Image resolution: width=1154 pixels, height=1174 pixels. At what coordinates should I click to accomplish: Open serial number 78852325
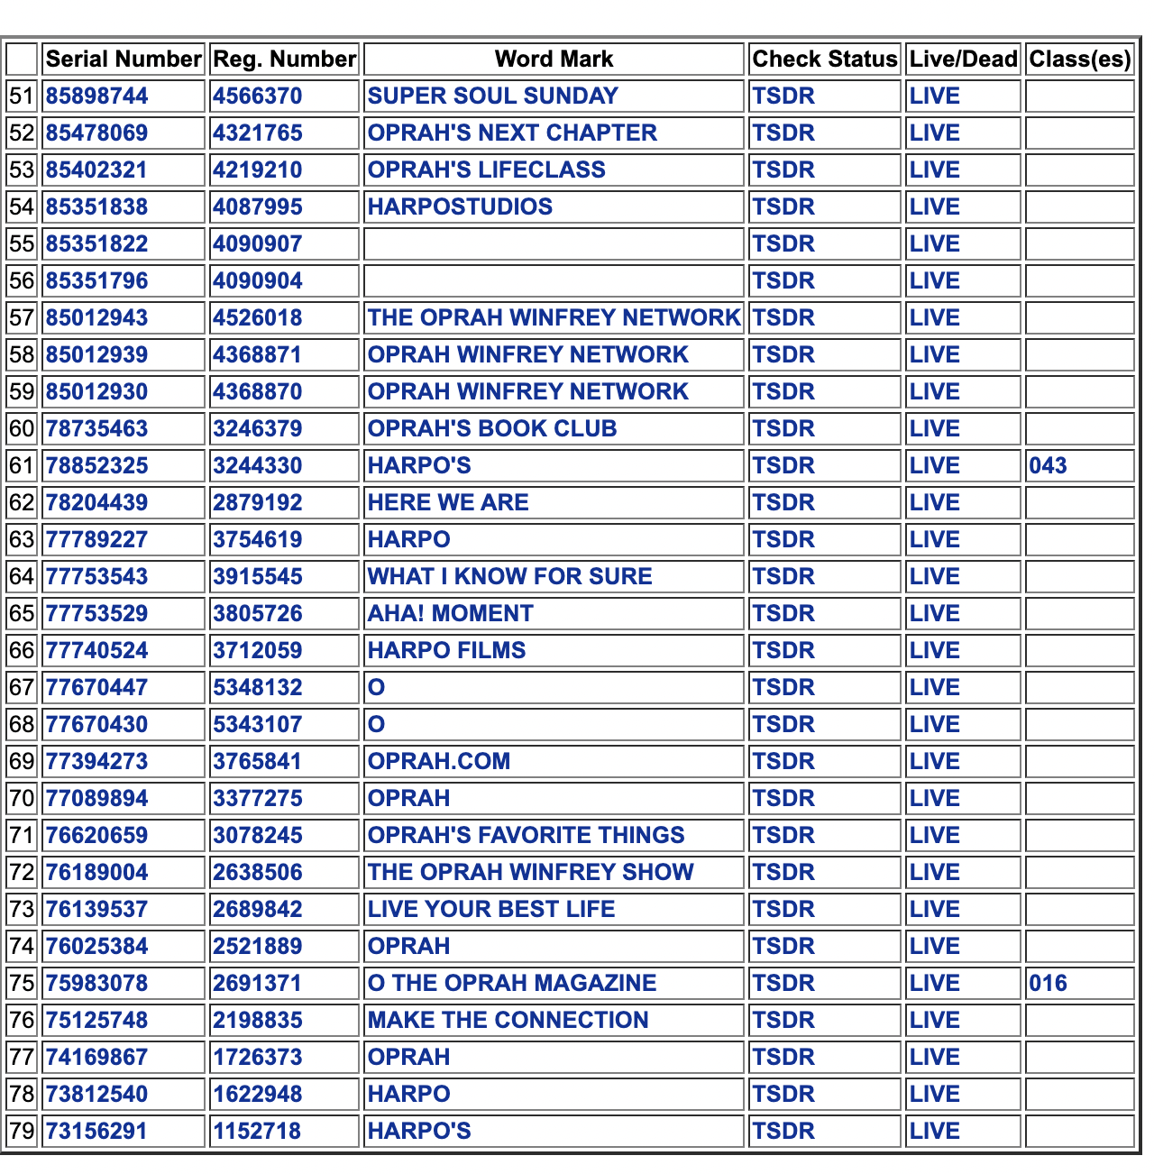click(x=96, y=466)
